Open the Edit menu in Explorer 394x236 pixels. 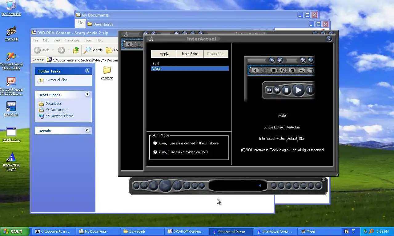46,40
